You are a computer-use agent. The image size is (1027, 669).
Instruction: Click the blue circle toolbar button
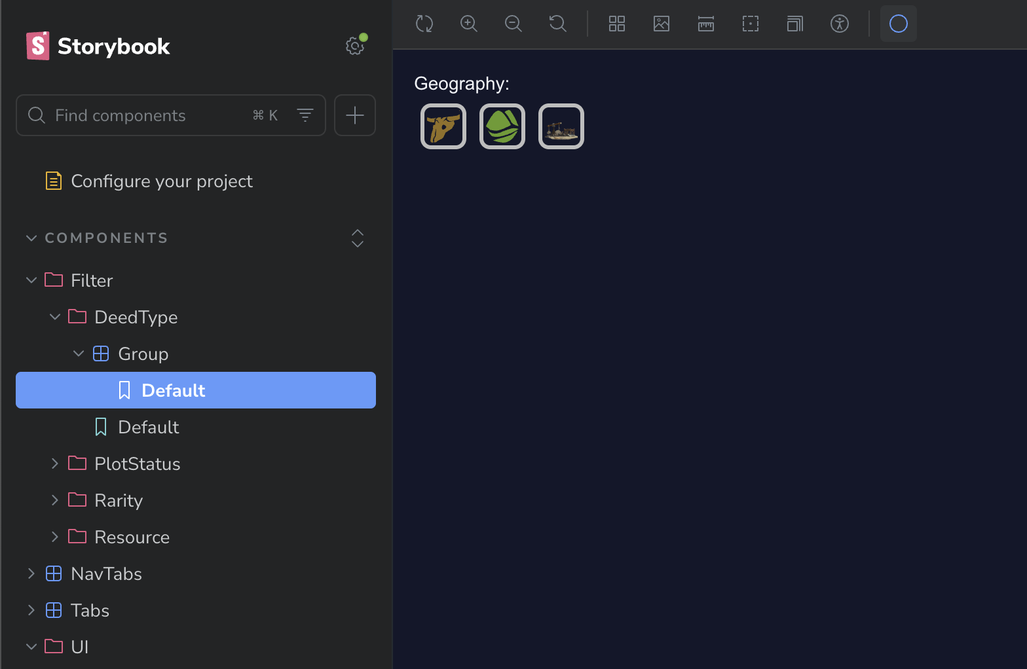click(899, 24)
